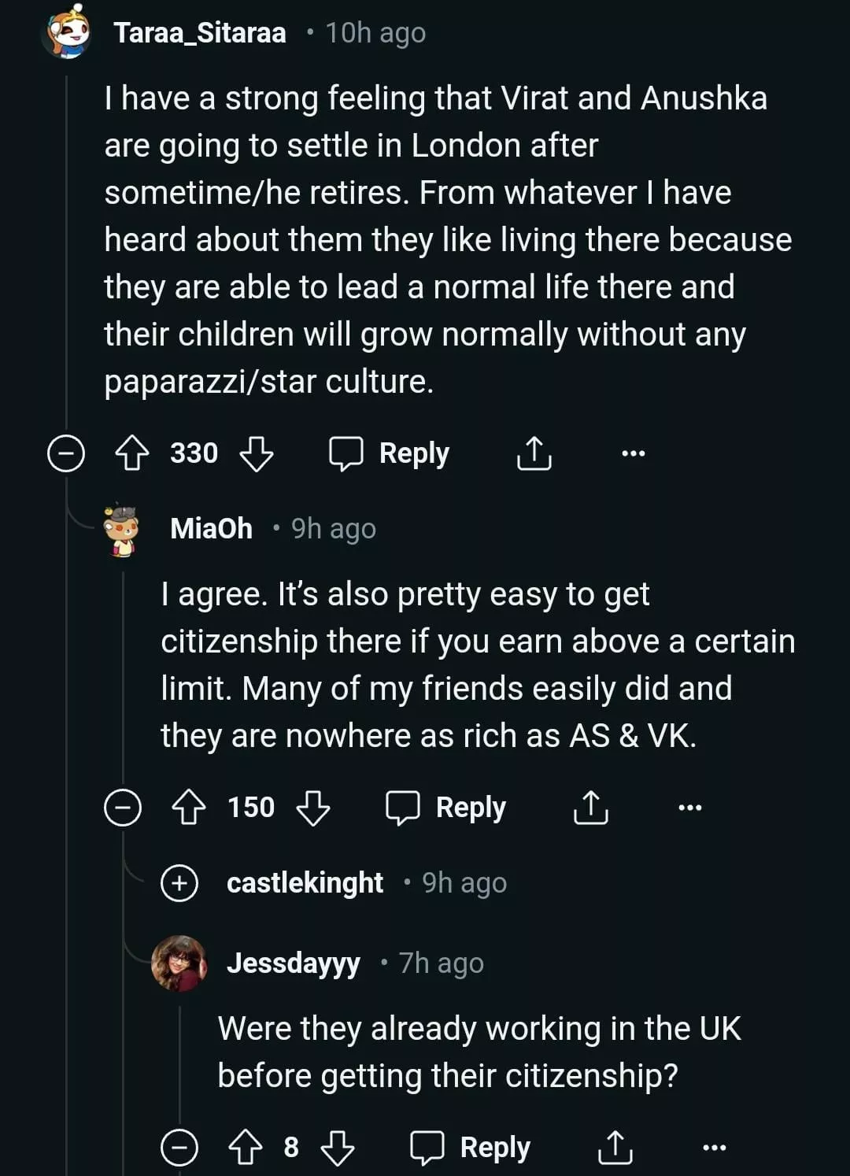The image size is (850, 1176).
Task: Share Taraa_Sitaraa's comment
Action: (534, 453)
